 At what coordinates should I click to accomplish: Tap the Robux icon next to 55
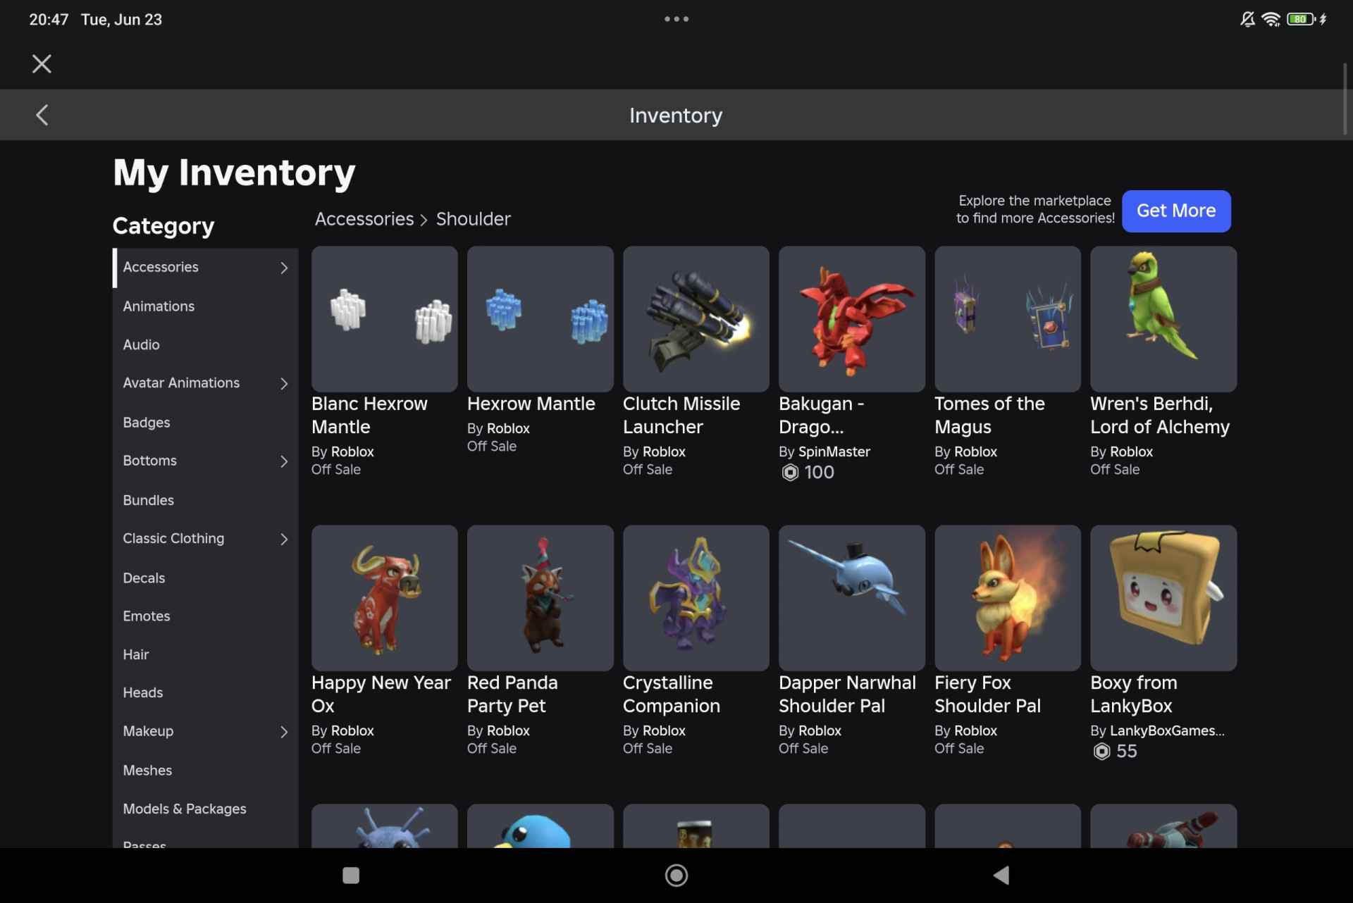point(1101,752)
